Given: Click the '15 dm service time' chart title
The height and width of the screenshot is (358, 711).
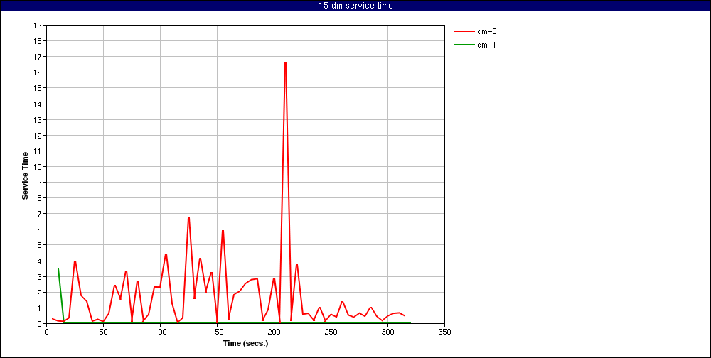Looking at the screenshot, I should coord(355,6).
